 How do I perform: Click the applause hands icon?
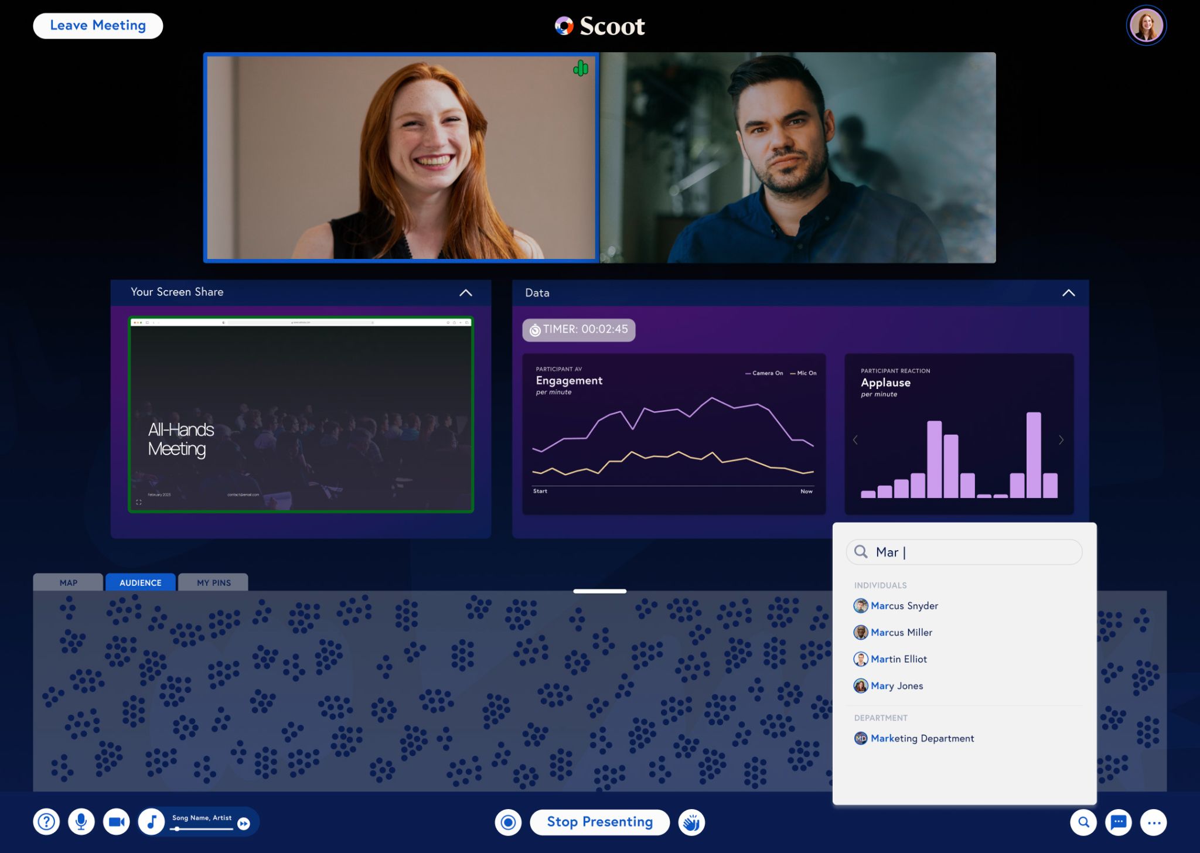coord(691,823)
